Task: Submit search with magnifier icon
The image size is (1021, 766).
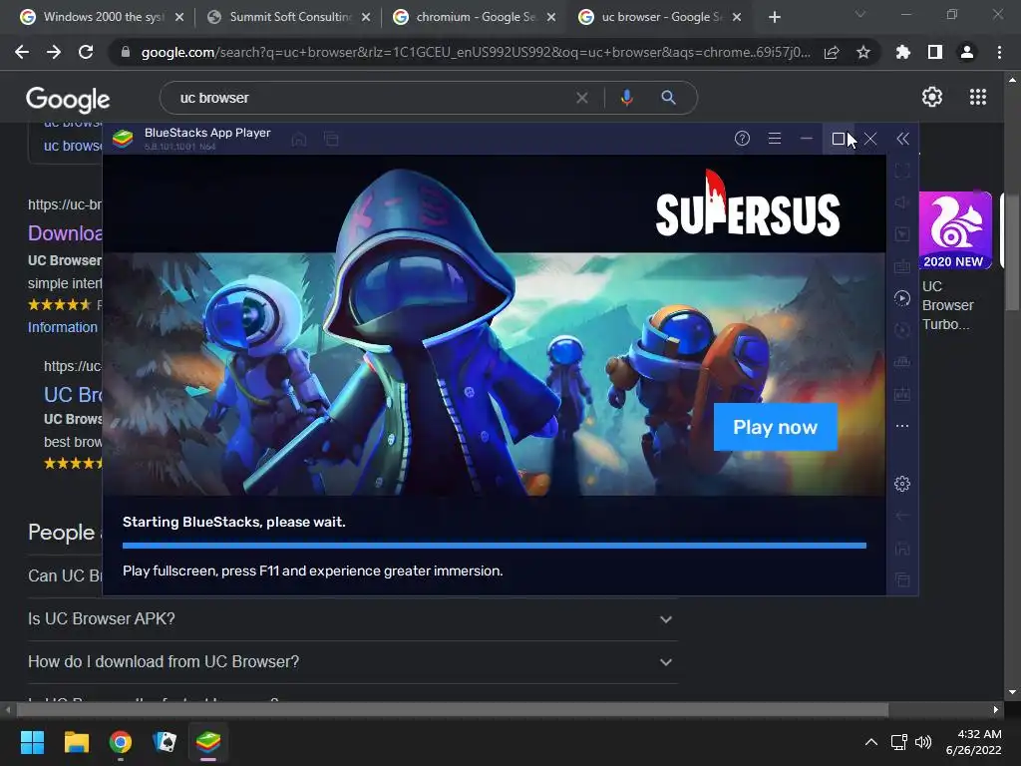Action: point(668,98)
